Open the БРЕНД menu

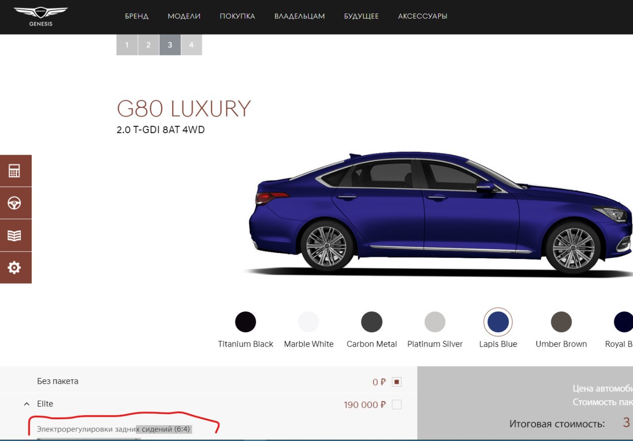click(136, 16)
